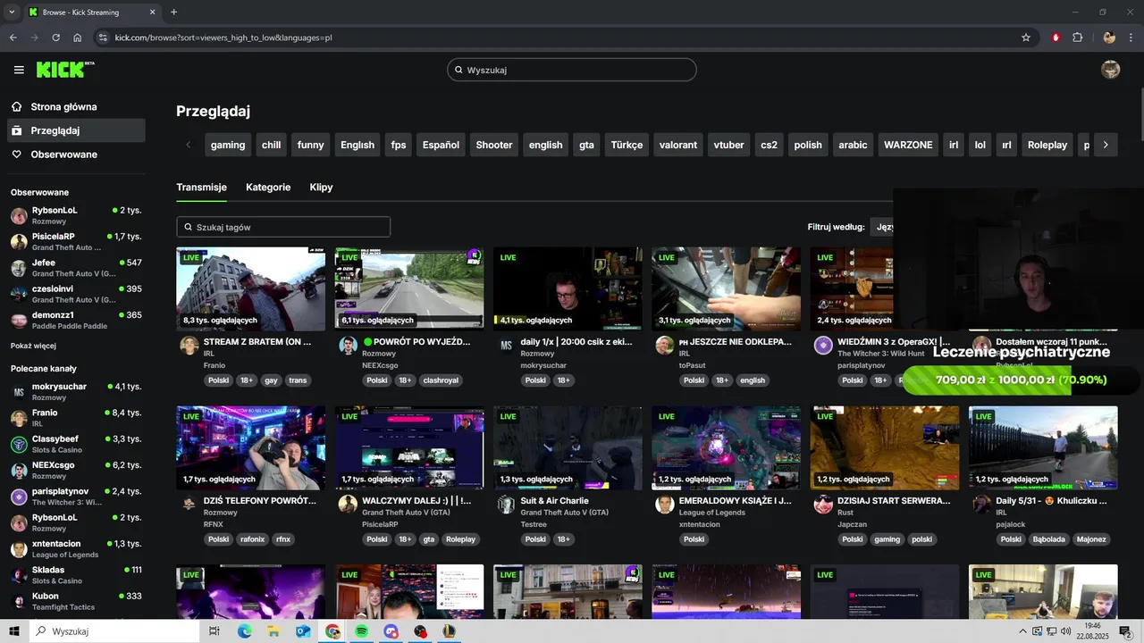Click the Szukaj tagów input
The height and width of the screenshot is (643, 1144).
coord(283,227)
